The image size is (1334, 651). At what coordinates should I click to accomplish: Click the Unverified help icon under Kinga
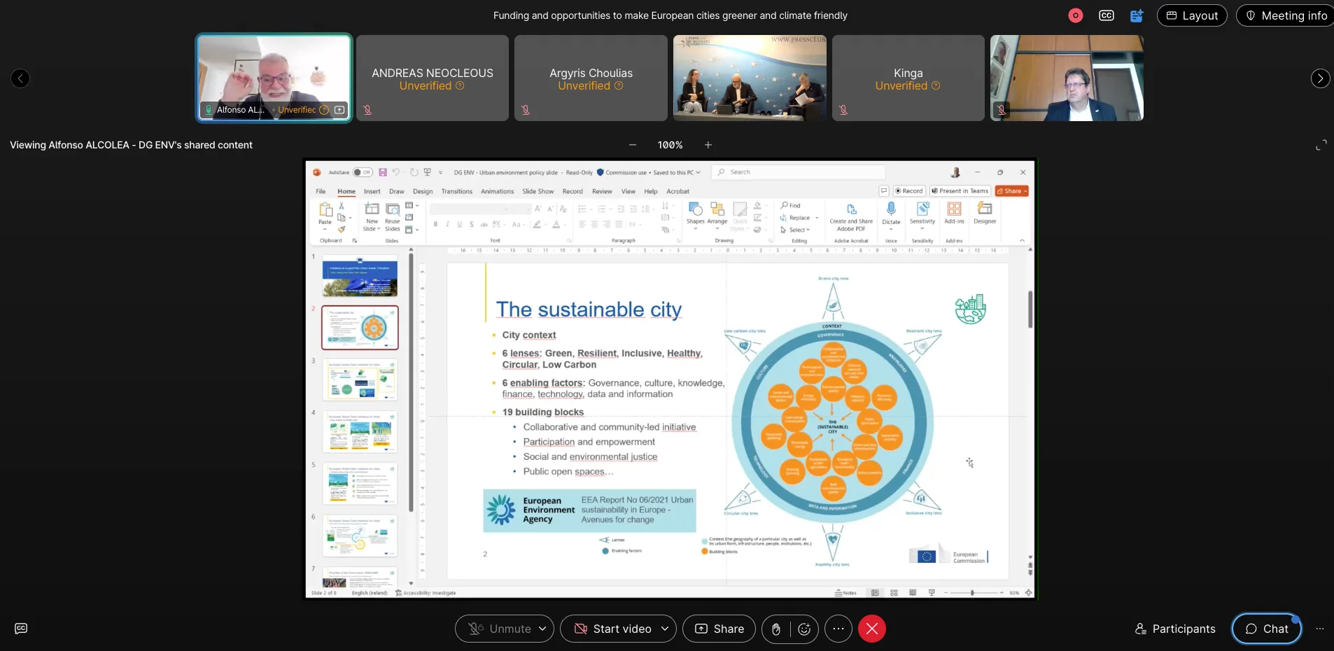(936, 85)
